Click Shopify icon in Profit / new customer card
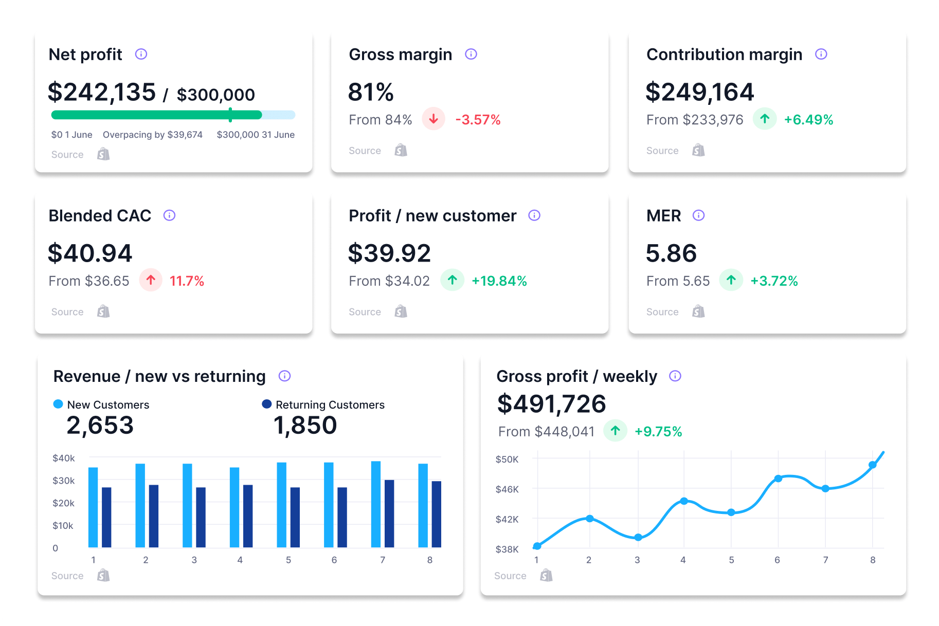939x626 pixels. 401,311
